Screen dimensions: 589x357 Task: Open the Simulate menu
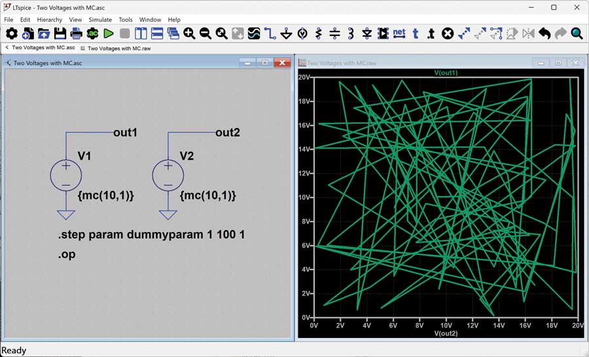[x=100, y=20]
